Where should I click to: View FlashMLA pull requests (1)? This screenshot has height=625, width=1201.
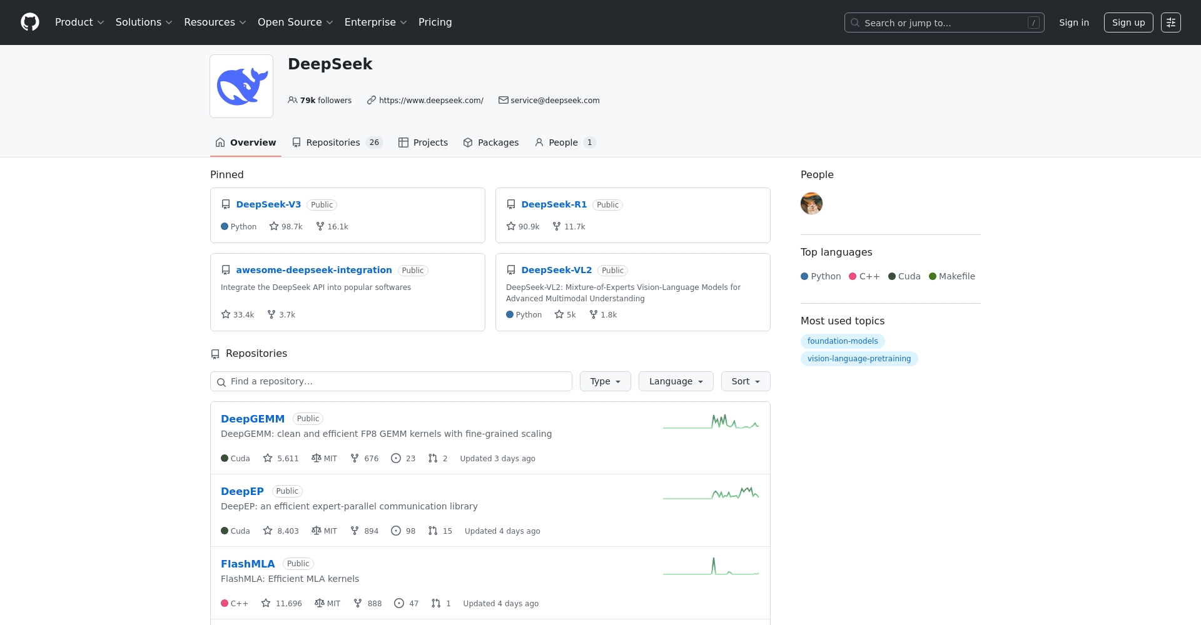[441, 604]
